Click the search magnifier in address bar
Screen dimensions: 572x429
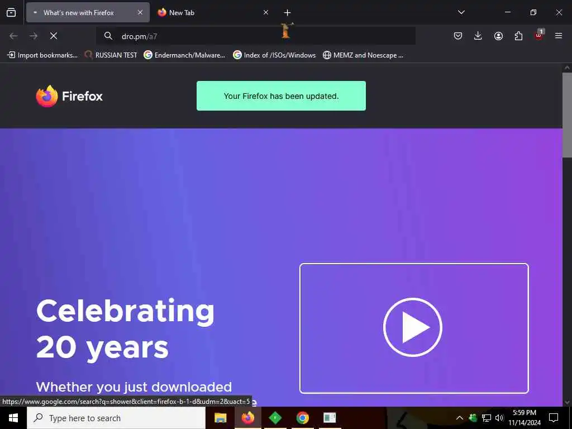pos(108,36)
